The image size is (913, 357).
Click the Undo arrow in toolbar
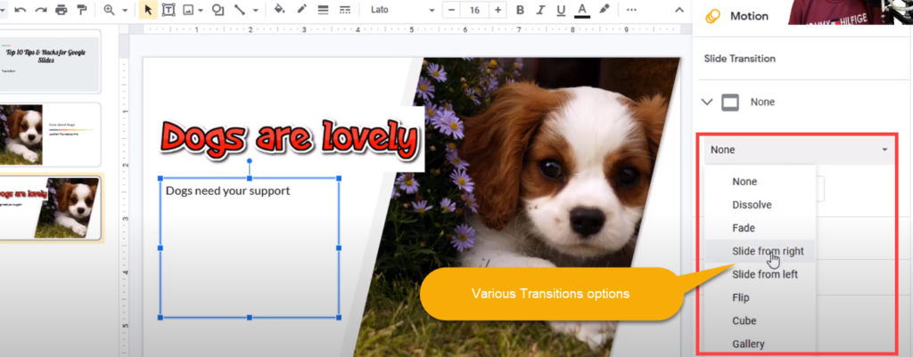(21, 10)
